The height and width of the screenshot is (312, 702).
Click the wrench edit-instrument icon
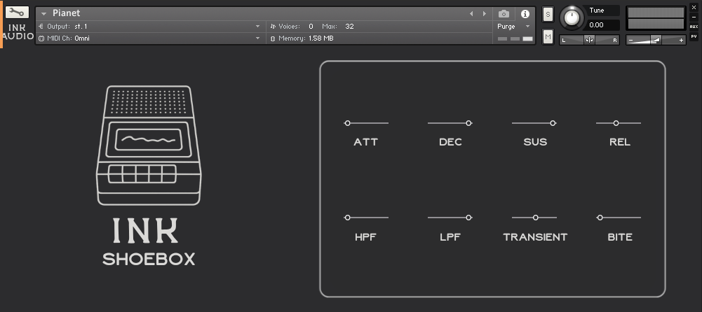point(17,13)
